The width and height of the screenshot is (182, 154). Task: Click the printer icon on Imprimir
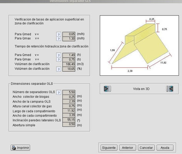[14, 148]
